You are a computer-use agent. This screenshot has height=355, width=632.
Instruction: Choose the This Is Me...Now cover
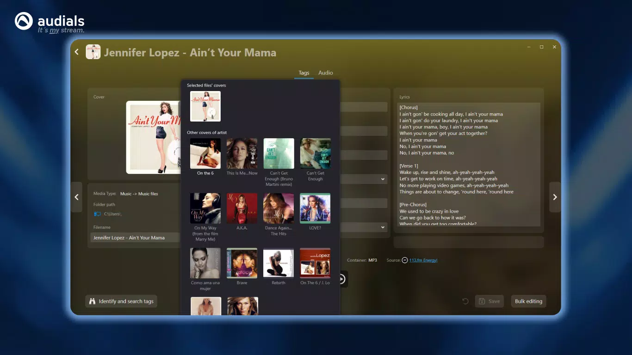(242, 153)
